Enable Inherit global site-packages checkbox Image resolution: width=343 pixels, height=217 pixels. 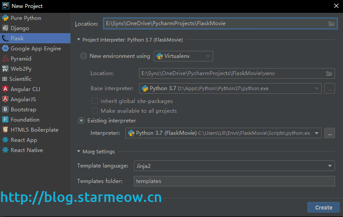tap(95, 101)
